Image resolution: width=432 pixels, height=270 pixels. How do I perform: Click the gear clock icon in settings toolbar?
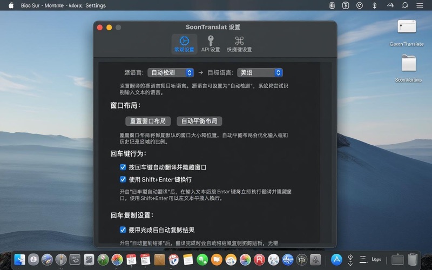[x=184, y=41]
